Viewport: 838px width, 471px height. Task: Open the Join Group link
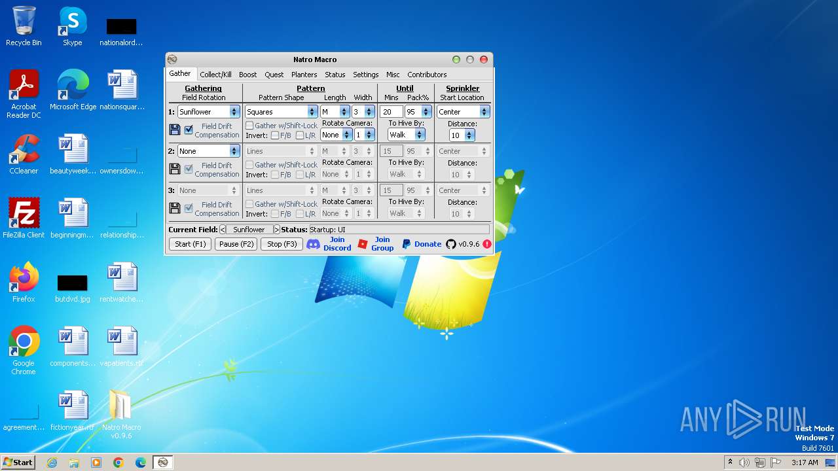tap(382, 244)
